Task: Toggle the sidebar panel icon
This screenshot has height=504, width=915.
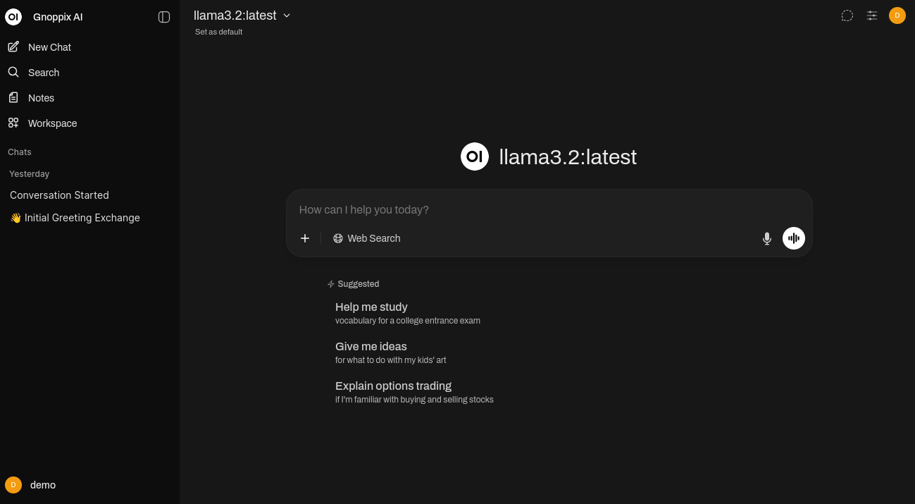Action: click(164, 17)
